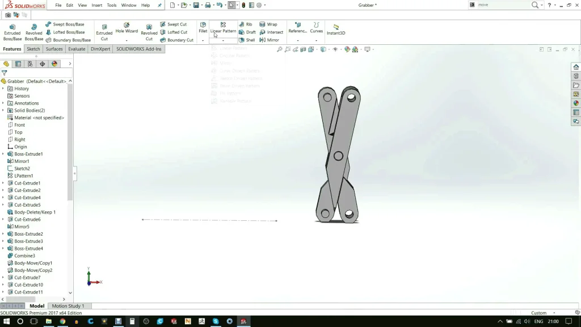Click the Lofted Cut tool

tap(174, 32)
